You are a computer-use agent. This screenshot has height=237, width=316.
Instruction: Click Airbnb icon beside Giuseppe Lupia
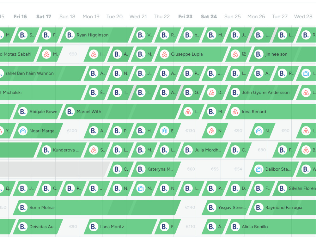(x=164, y=54)
